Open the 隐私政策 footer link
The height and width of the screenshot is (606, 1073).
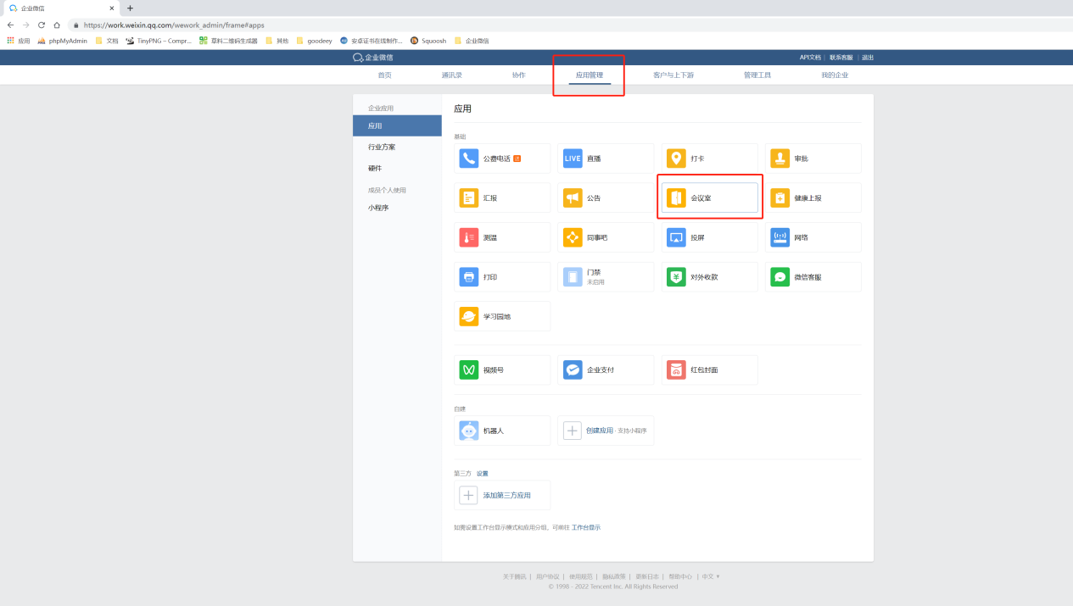point(614,576)
